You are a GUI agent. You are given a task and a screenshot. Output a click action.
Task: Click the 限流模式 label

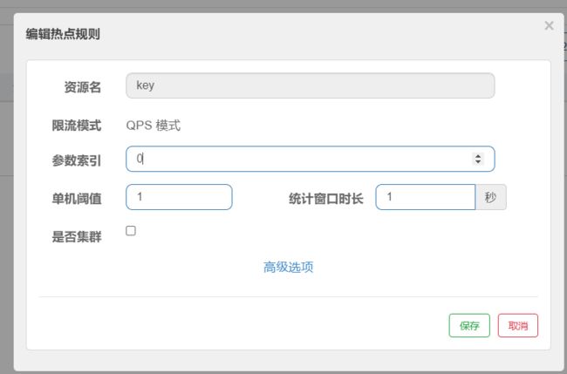click(x=77, y=126)
